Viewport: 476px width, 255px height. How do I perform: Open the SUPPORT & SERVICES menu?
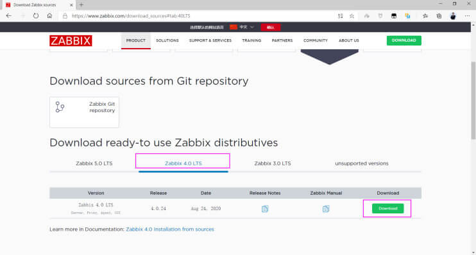point(210,40)
